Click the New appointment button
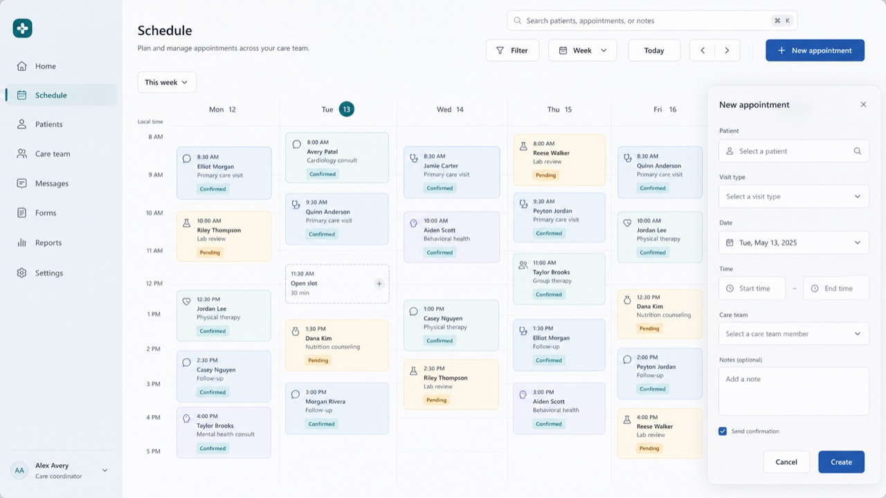Viewport: 886px width, 498px height. click(x=815, y=50)
